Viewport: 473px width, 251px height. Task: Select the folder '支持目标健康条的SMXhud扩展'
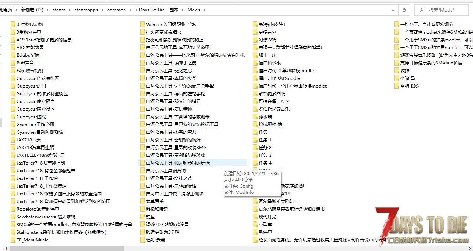coord(428,63)
